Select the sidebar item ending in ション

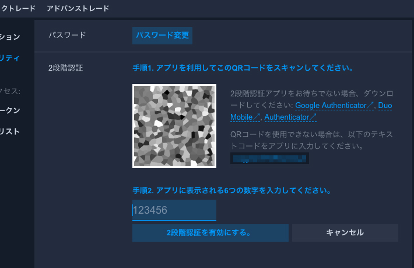10,37
